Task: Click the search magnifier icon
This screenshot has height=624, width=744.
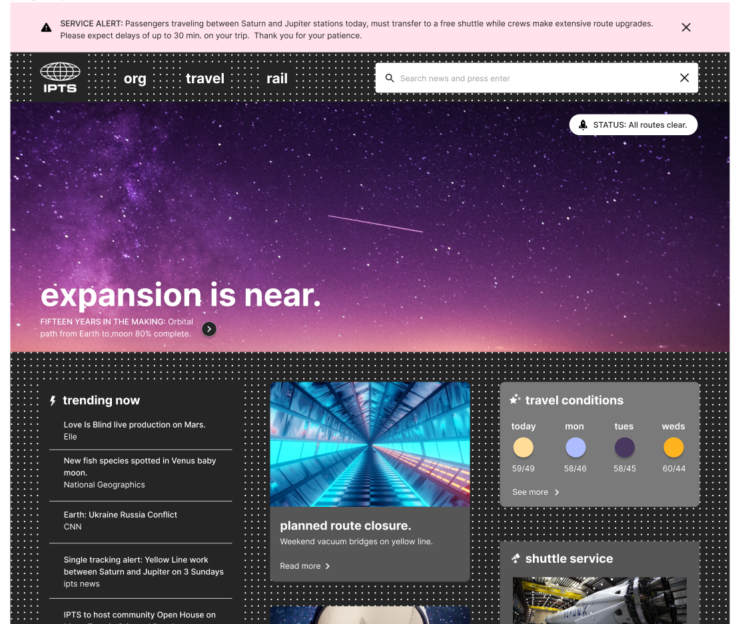Action: (390, 78)
